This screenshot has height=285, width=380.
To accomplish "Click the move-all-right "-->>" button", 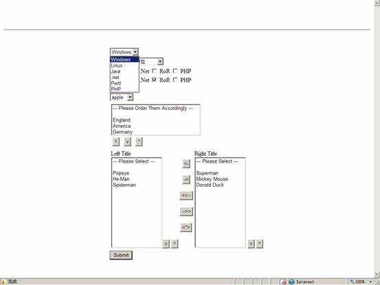I will (186, 212).
